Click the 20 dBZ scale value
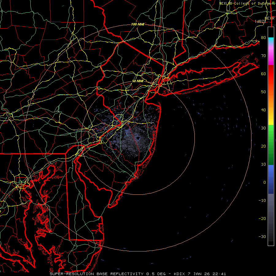 point(263,146)
